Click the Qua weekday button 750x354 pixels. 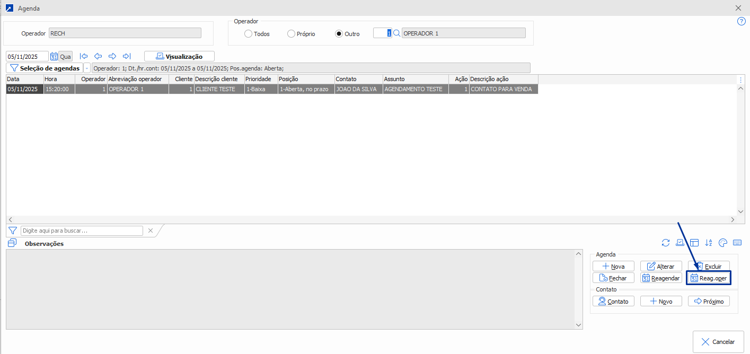point(65,56)
